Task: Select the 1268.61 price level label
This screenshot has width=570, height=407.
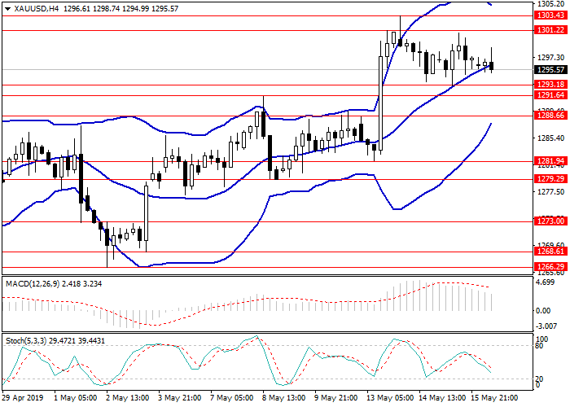Action: click(x=551, y=252)
